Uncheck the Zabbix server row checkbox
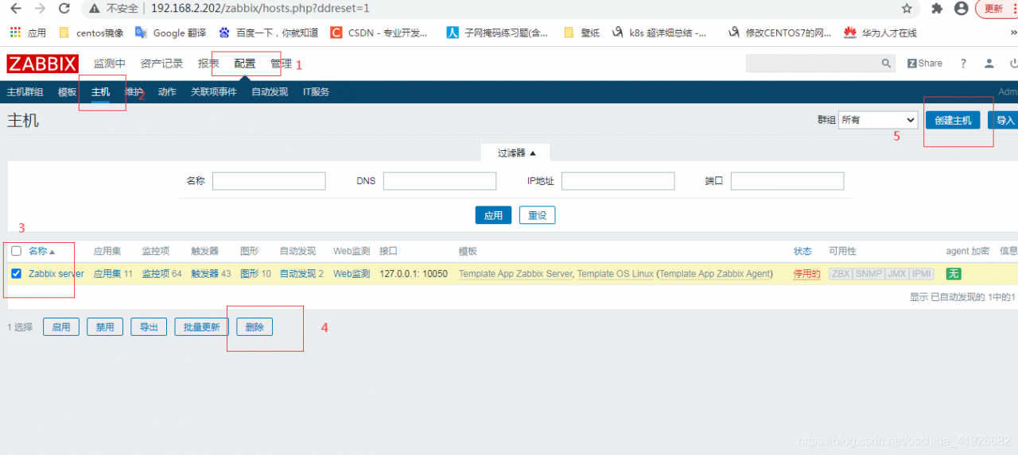Viewport: 1018px width, 455px height. click(16, 274)
